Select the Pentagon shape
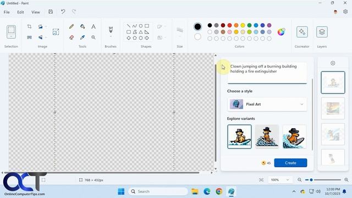This screenshot has width=352, height=198. (x=134, y=38)
